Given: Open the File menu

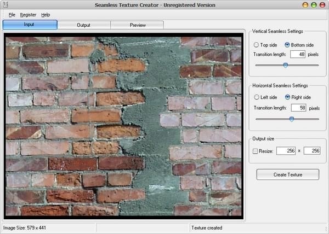Looking at the screenshot, I should (x=12, y=14).
